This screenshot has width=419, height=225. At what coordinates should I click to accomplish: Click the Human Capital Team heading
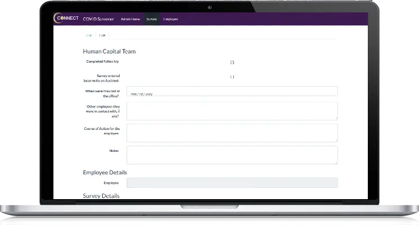pos(109,51)
